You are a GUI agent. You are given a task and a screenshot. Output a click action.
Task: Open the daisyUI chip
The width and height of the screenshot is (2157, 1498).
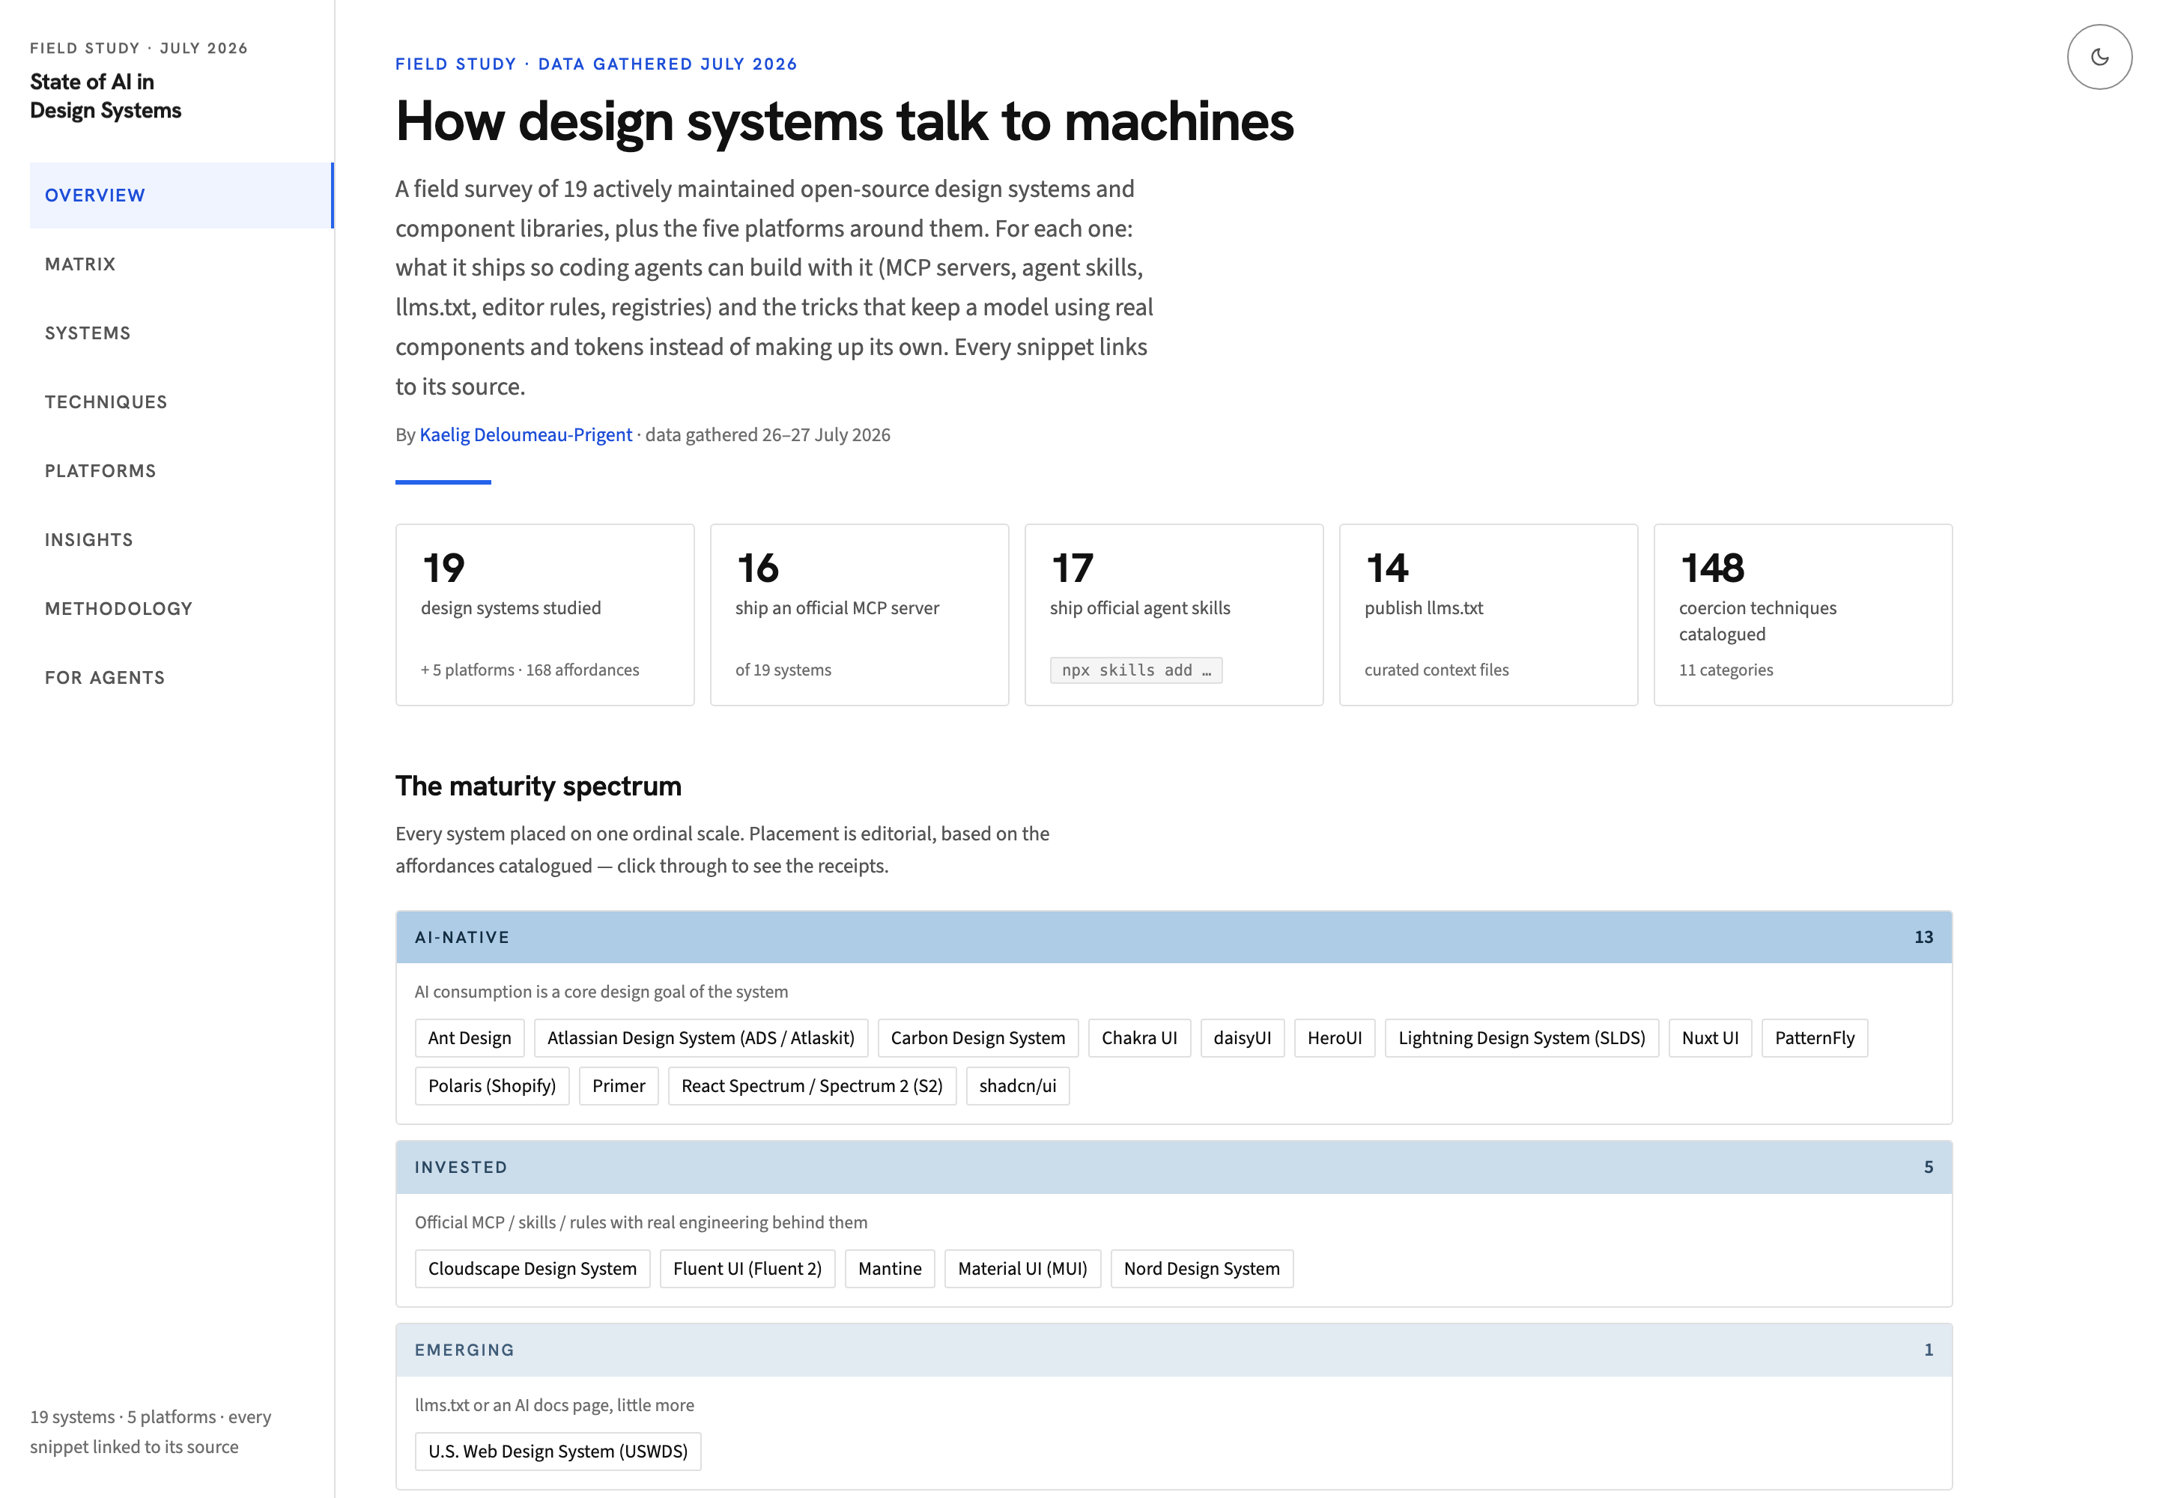click(1242, 1038)
